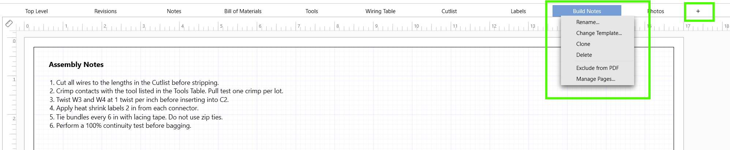Click the Assembly Notes heading

(76, 64)
